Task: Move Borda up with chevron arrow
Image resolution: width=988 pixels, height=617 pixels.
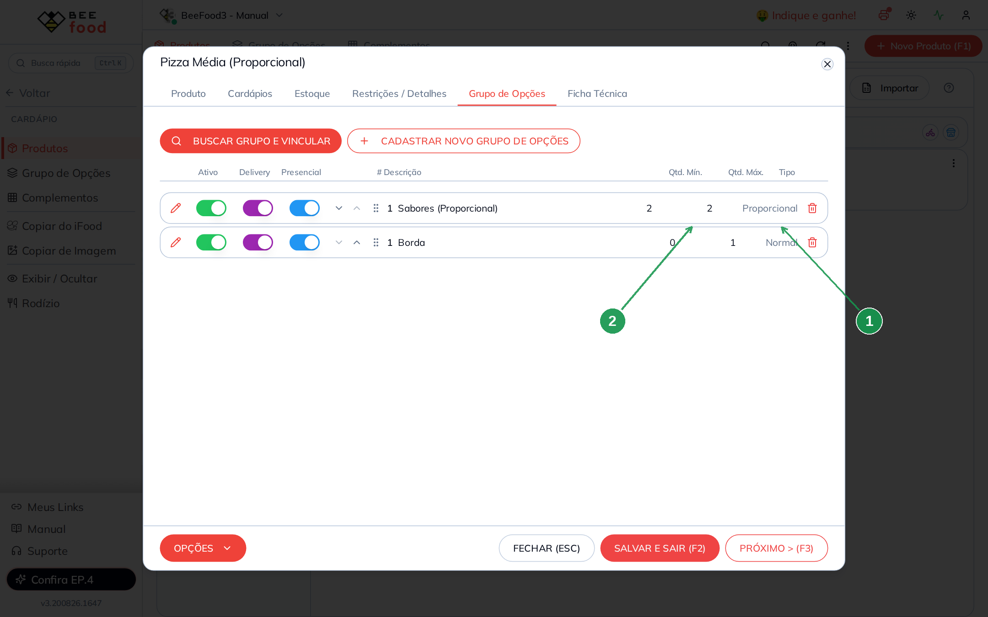Action: click(x=357, y=242)
